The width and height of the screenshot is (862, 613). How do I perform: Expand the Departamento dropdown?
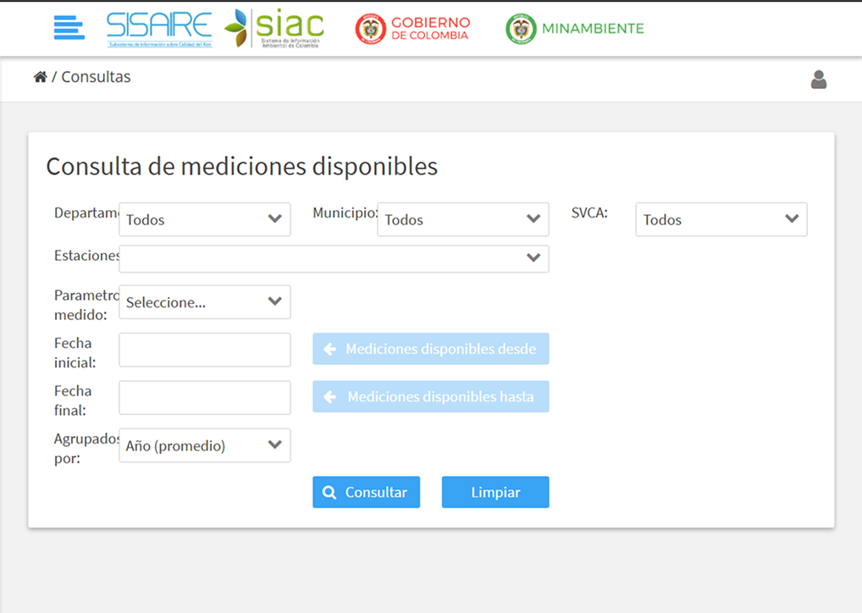[205, 219]
